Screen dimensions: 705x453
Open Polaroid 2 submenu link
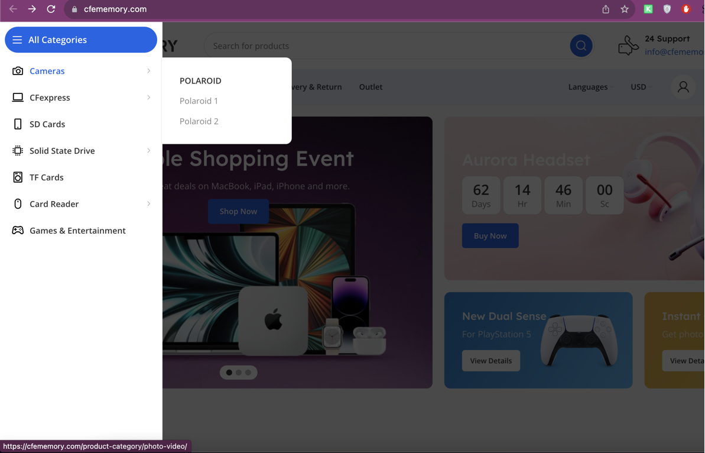pyautogui.click(x=199, y=121)
